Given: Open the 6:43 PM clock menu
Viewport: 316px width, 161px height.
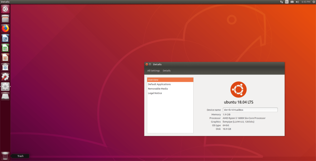Looking at the screenshot, I should point(305,2).
